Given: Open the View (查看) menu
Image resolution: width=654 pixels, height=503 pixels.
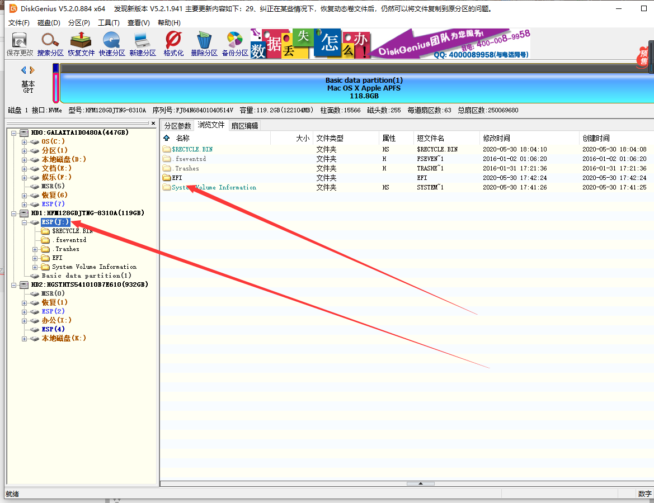Looking at the screenshot, I should coord(139,23).
